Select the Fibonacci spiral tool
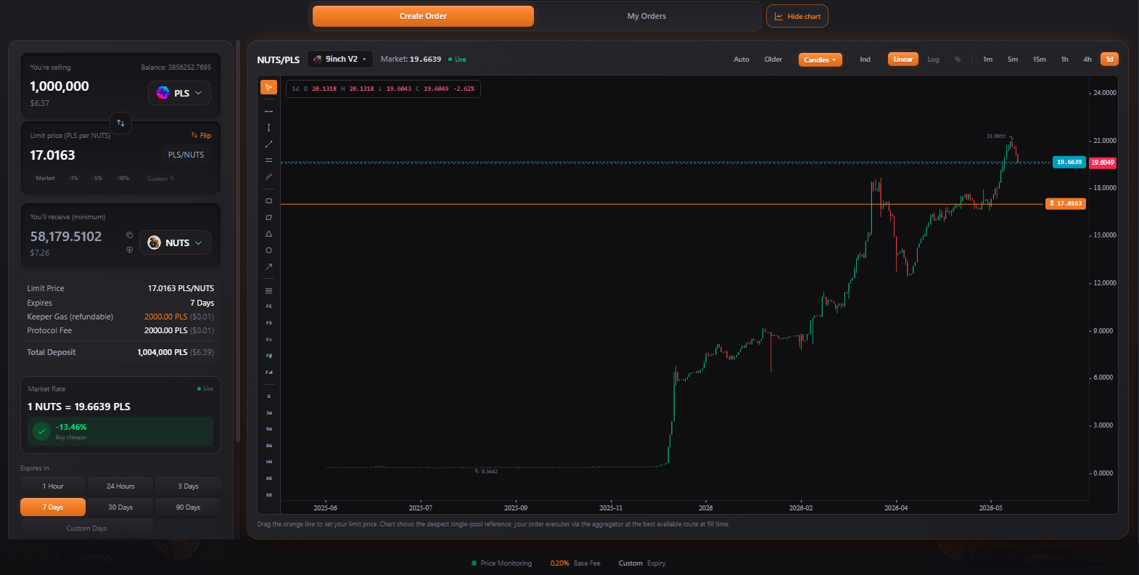The height and width of the screenshot is (575, 1139). coord(268,356)
